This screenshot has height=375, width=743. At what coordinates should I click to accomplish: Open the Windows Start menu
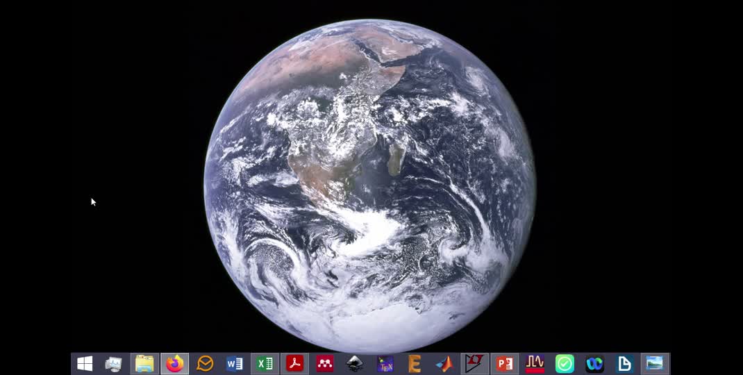[x=85, y=364]
